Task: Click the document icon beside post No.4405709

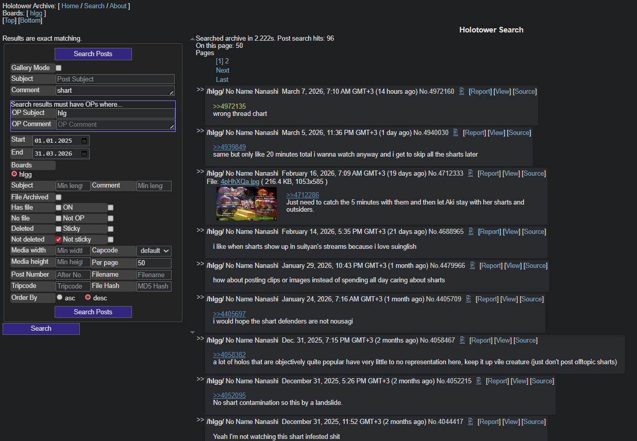Action: (x=468, y=299)
